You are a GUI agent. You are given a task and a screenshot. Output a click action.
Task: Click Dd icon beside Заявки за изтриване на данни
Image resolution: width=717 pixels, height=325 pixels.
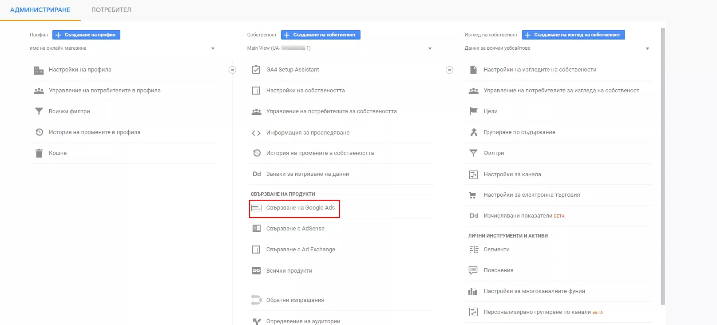pyautogui.click(x=257, y=174)
